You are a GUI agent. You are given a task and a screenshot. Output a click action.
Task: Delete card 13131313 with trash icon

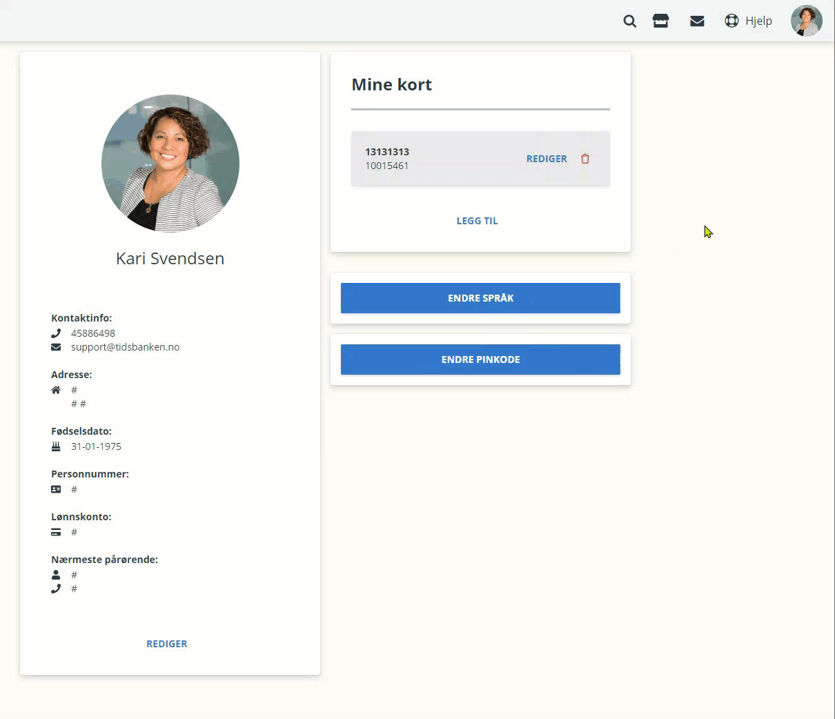pyautogui.click(x=585, y=159)
